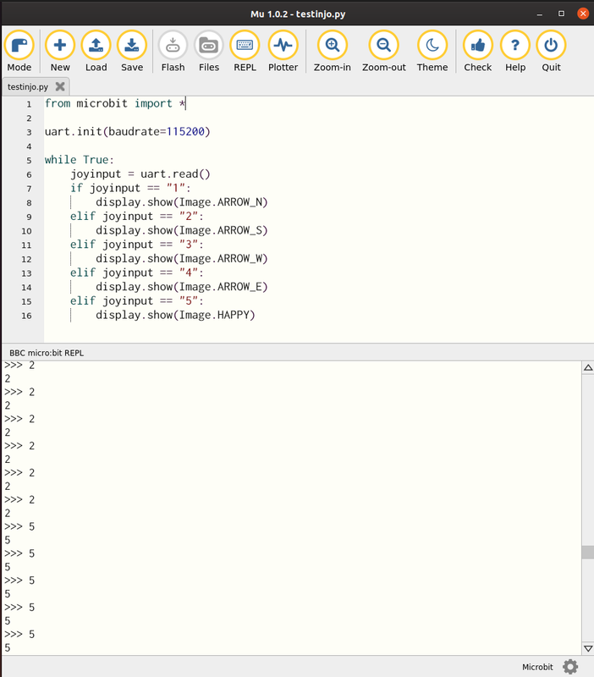
Task: Select the testinjo.py tab
Action: pyautogui.click(x=28, y=87)
